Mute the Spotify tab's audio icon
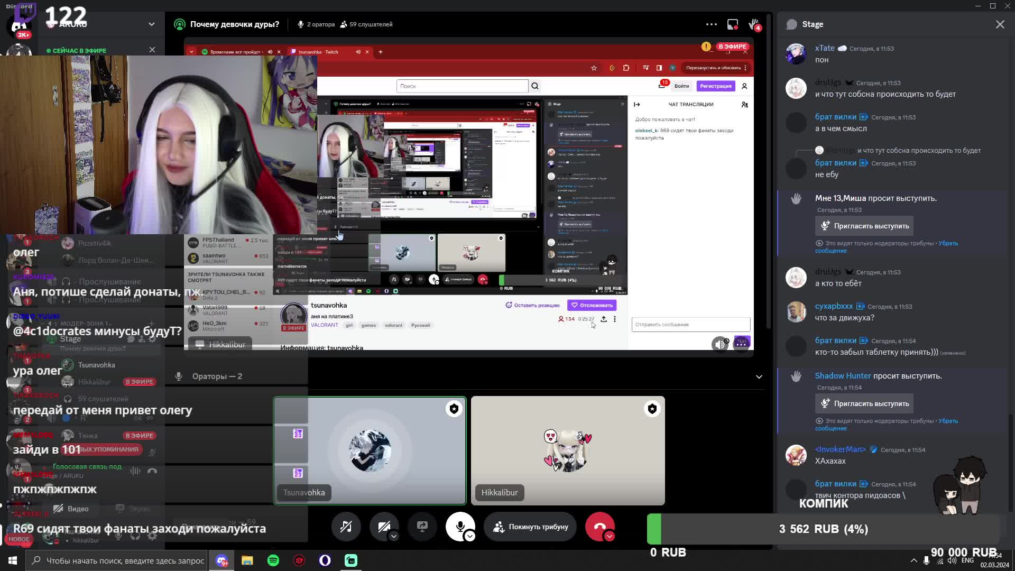1015x571 pixels. pyautogui.click(x=270, y=52)
